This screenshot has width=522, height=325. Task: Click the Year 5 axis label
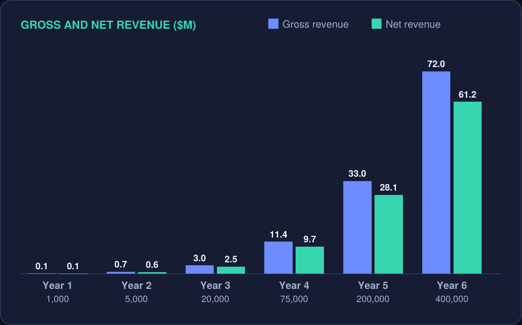point(373,286)
